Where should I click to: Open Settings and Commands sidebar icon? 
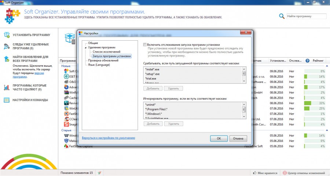pyautogui.click(x=7, y=100)
